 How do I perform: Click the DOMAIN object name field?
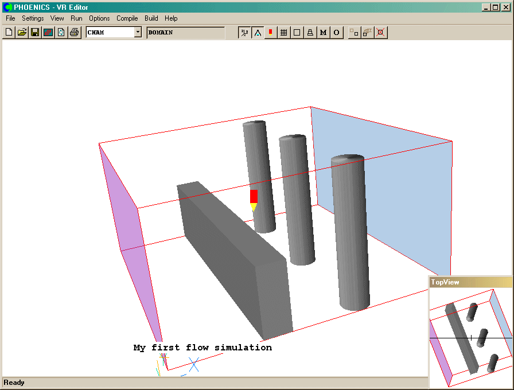(185, 33)
